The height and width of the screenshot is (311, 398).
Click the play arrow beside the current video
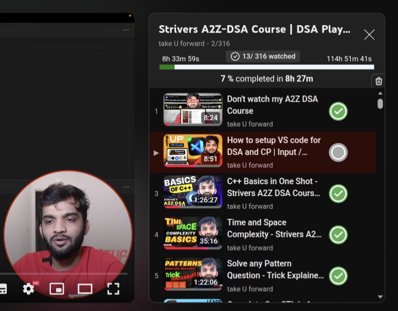(156, 153)
